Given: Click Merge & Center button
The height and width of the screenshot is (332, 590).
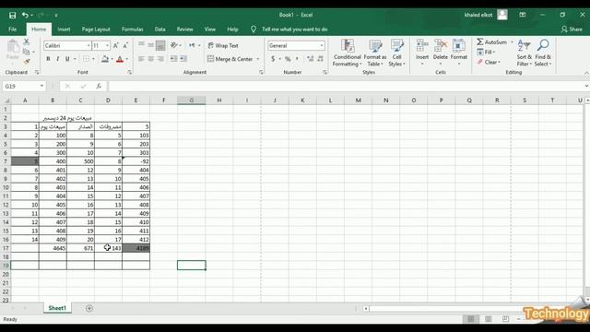Looking at the screenshot, I should click(230, 59).
